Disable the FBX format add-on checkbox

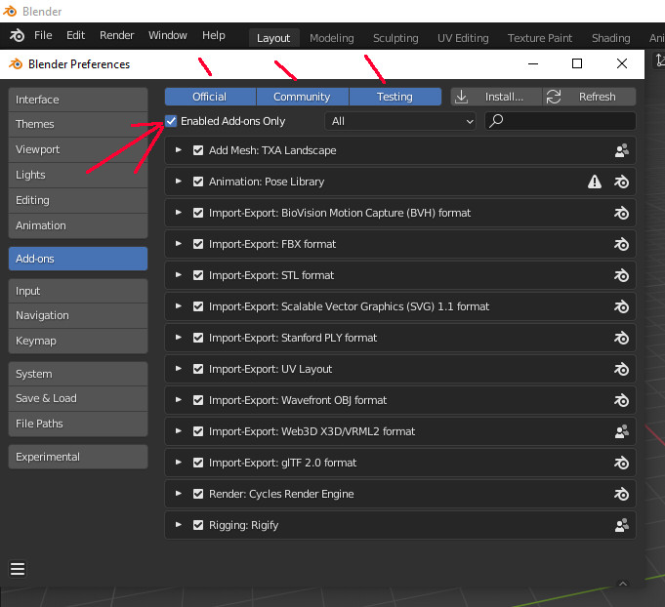pos(198,244)
